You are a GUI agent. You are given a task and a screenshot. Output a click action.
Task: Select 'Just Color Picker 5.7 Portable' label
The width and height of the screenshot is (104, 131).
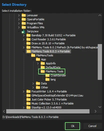(49, 99)
